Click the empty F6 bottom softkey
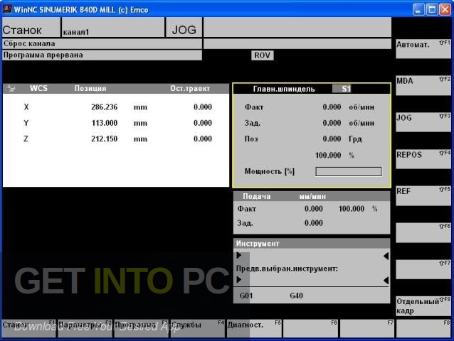Viewport: 454px width, 341px height. 311,328
